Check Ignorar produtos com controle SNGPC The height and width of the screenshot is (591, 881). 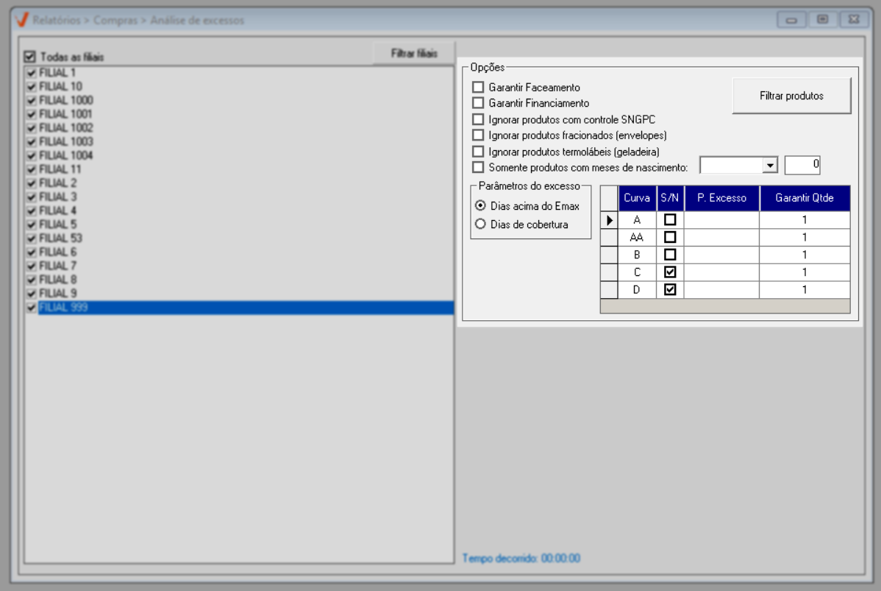pyautogui.click(x=478, y=119)
